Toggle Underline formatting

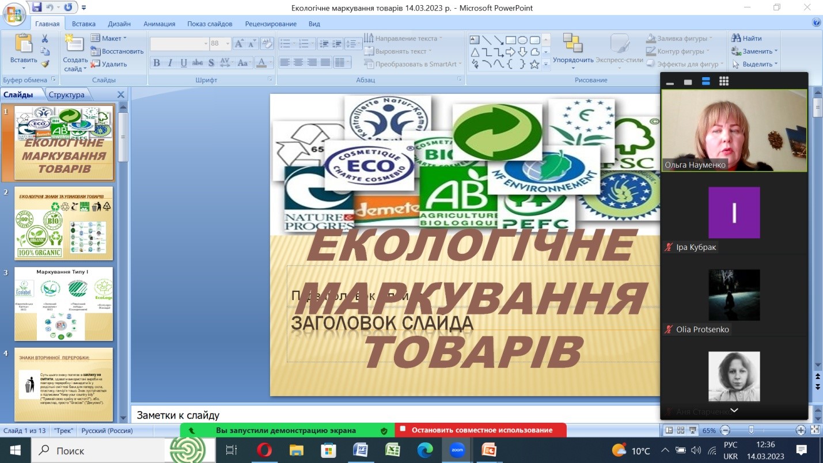pyautogui.click(x=184, y=63)
